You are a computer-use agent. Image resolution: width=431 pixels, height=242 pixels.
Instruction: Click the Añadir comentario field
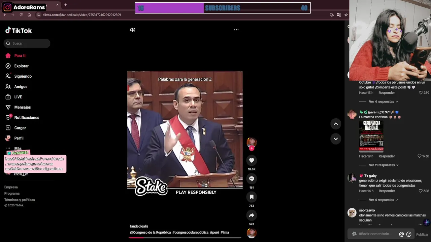point(375,234)
